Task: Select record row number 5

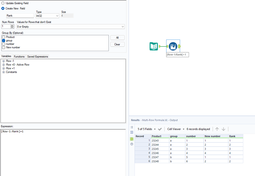Action: pos(143,157)
